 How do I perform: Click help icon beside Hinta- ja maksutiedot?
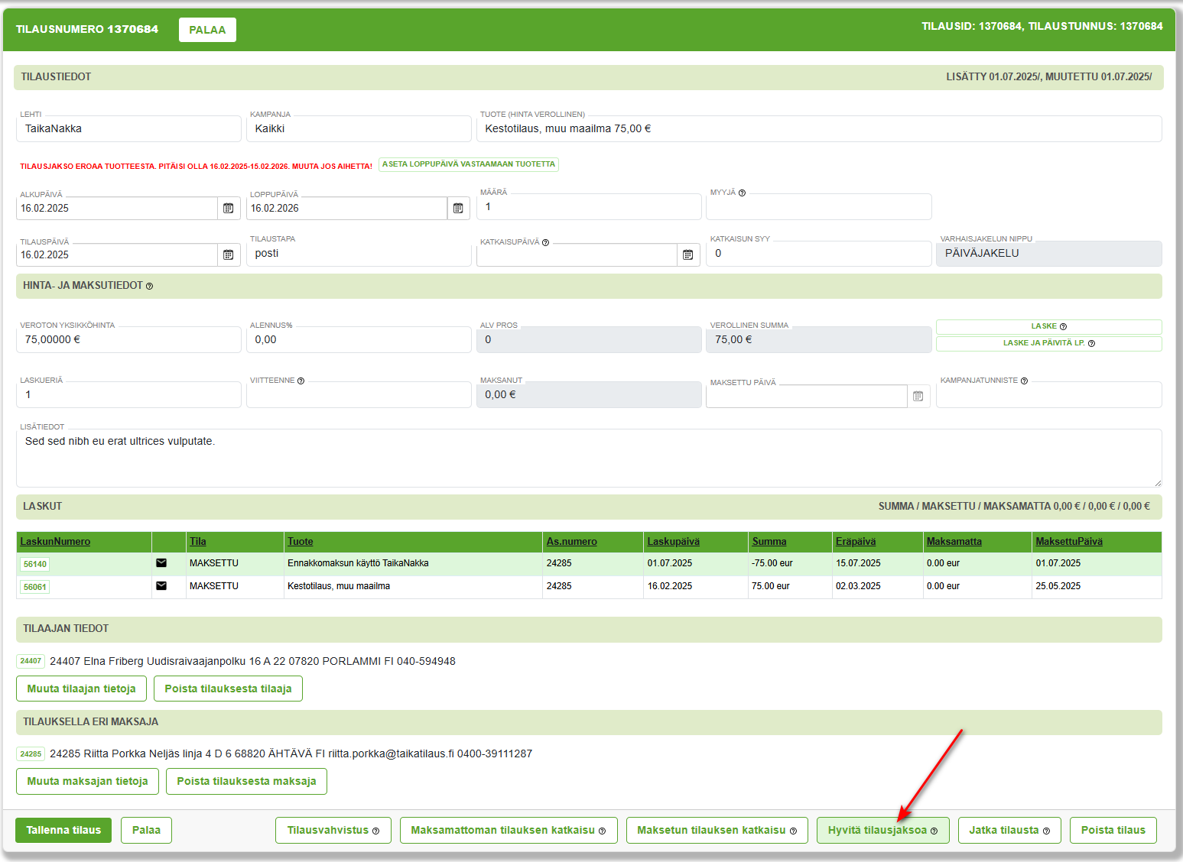click(150, 287)
